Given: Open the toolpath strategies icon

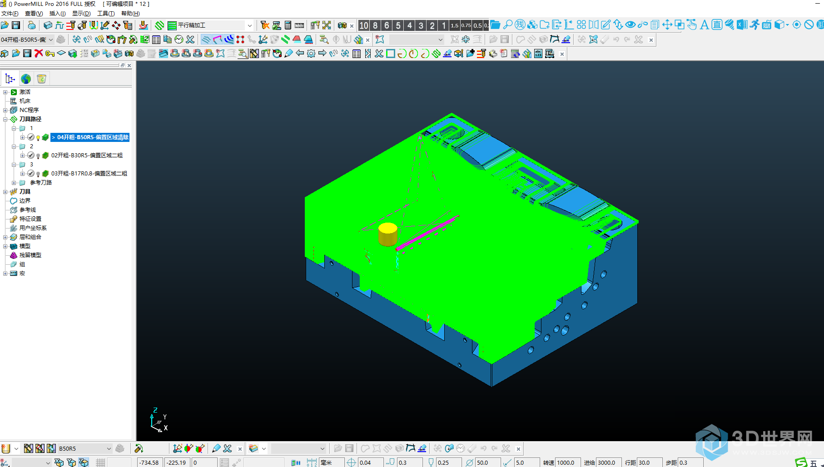Looking at the screenshot, I should pyautogui.click(x=159, y=25).
